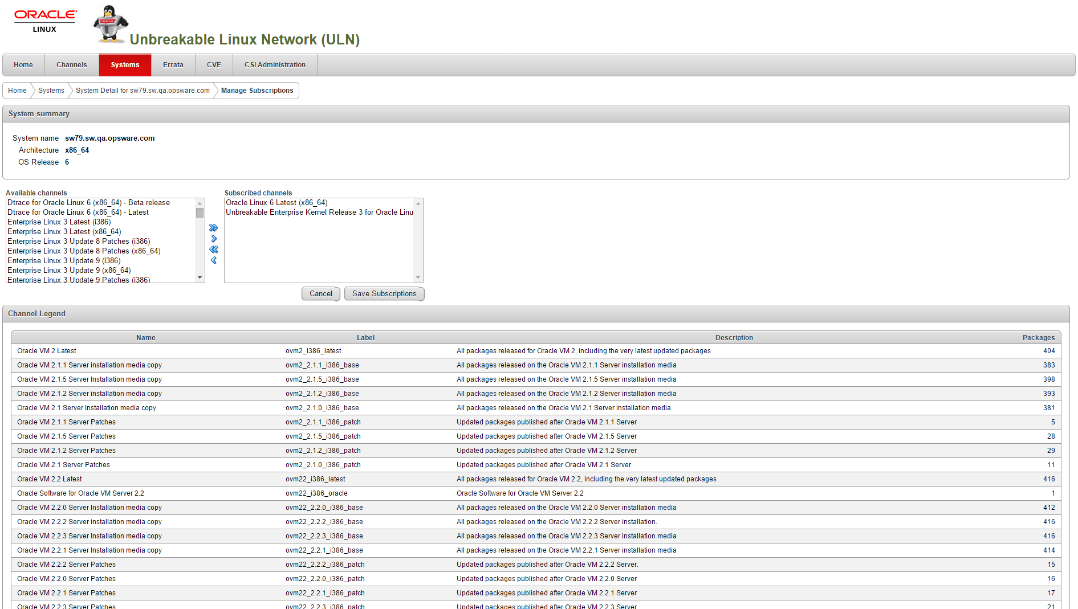1078x609 pixels.
Task: Click Oracle VM 2.1.5 Server Installation media copy
Action: click(90, 379)
